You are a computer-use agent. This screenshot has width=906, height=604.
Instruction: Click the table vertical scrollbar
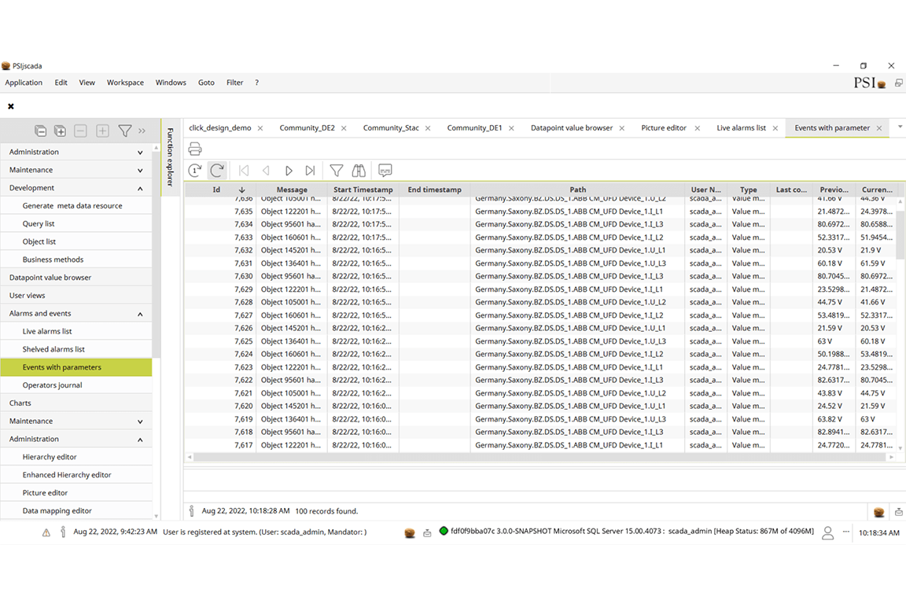[900, 234]
